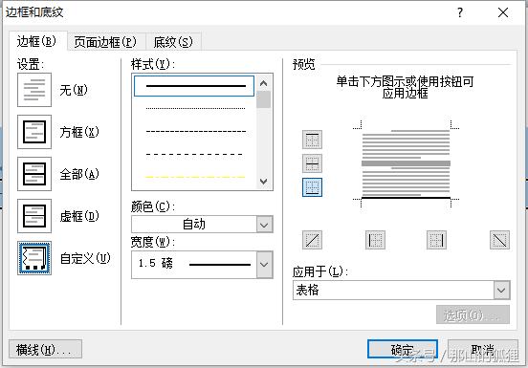Pick the 全部(A) all borders setting icon
The image size is (528, 368).
pyautogui.click(x=34, y=174)
